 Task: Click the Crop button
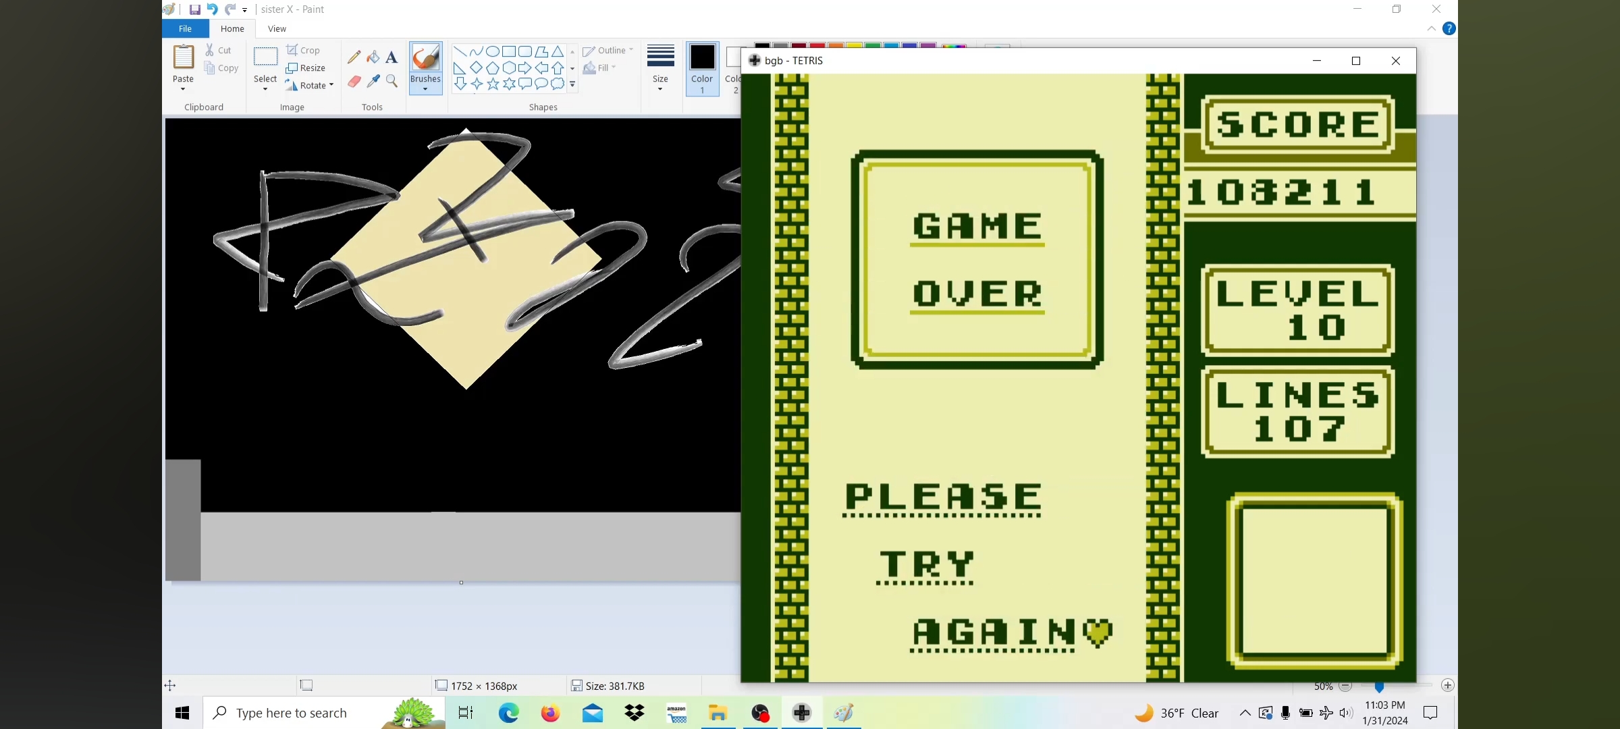tap(303, 50)
